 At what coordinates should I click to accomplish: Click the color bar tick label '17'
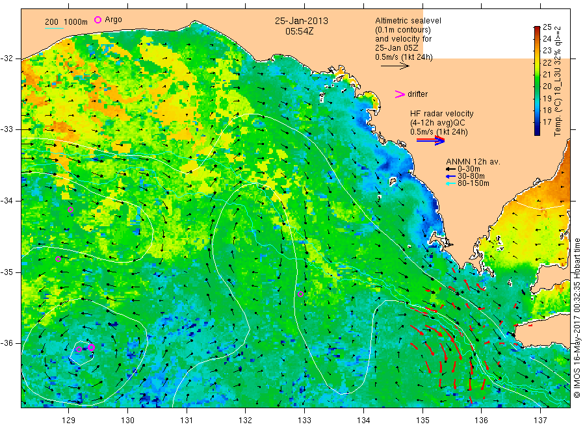[x=547, y=122]
